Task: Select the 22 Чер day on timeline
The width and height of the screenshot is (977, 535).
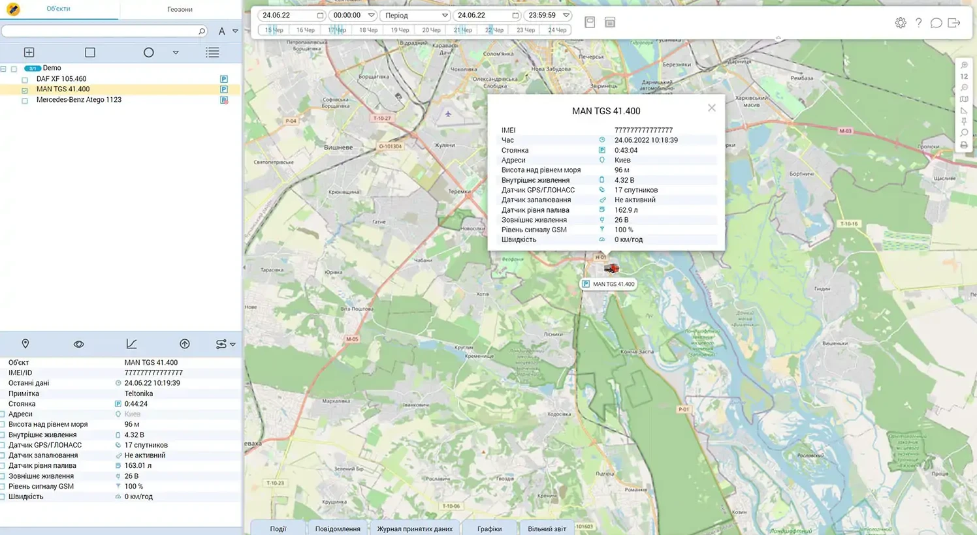Action: (x=494, y=30)
